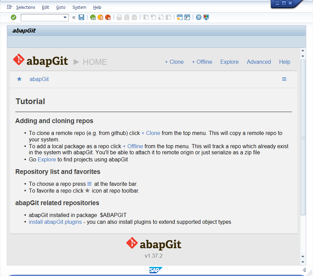Open Customize Local Layout monitor icon
The image size is (313, 276).
click(x=206, y=17)
